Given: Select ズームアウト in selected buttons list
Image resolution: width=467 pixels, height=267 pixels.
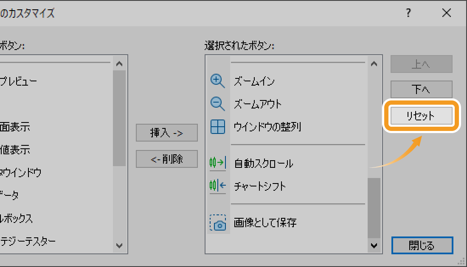Looking at the screenshot, I should click(x=258, y=104).
